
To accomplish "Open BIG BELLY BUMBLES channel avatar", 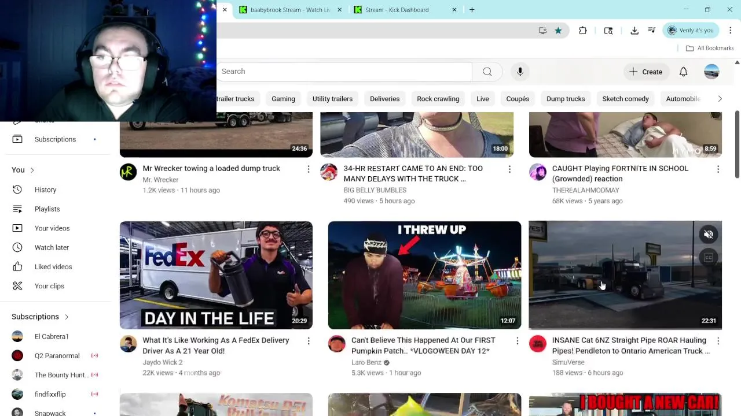I will [x=329, y=172].
